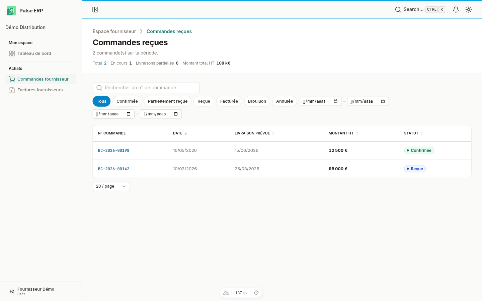Toggle the light/dark theme sun icon
This screenshot has width=482, height=301.
(x=469, y=10)
